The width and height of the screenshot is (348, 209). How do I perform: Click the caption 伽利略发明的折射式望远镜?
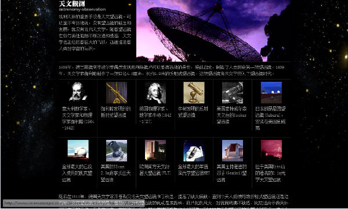pyautogui.click(x=115, y=112)
